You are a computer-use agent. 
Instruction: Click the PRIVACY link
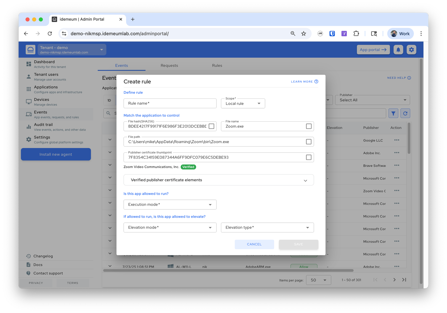[x=36, y=283]
